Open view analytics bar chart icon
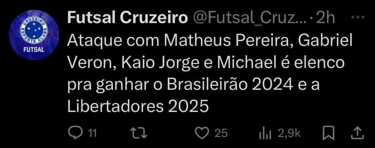The width and height of the screenshot is (375, 148). [265, 133]
